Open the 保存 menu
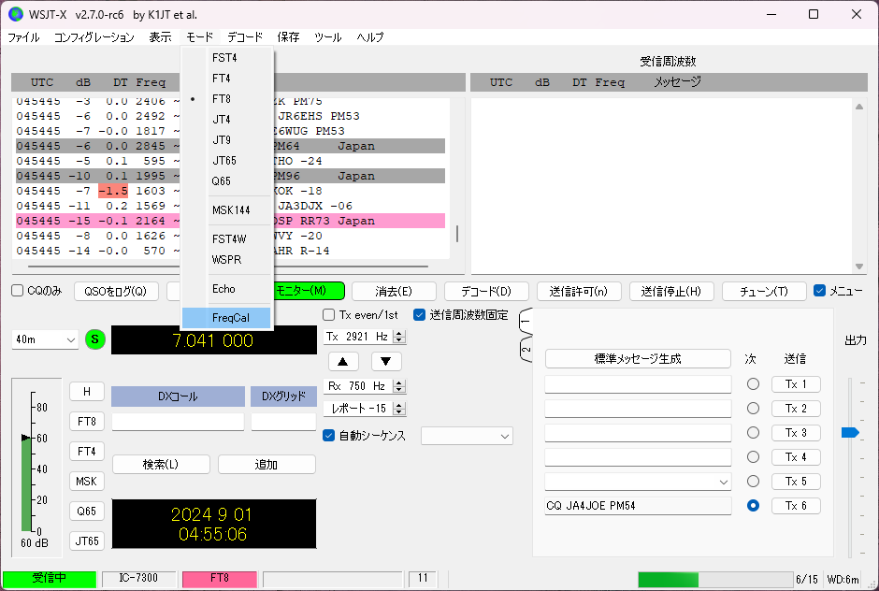 coord(288,37)
